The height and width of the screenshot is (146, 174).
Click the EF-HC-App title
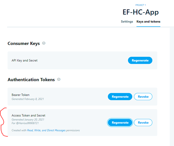[140, 12]
